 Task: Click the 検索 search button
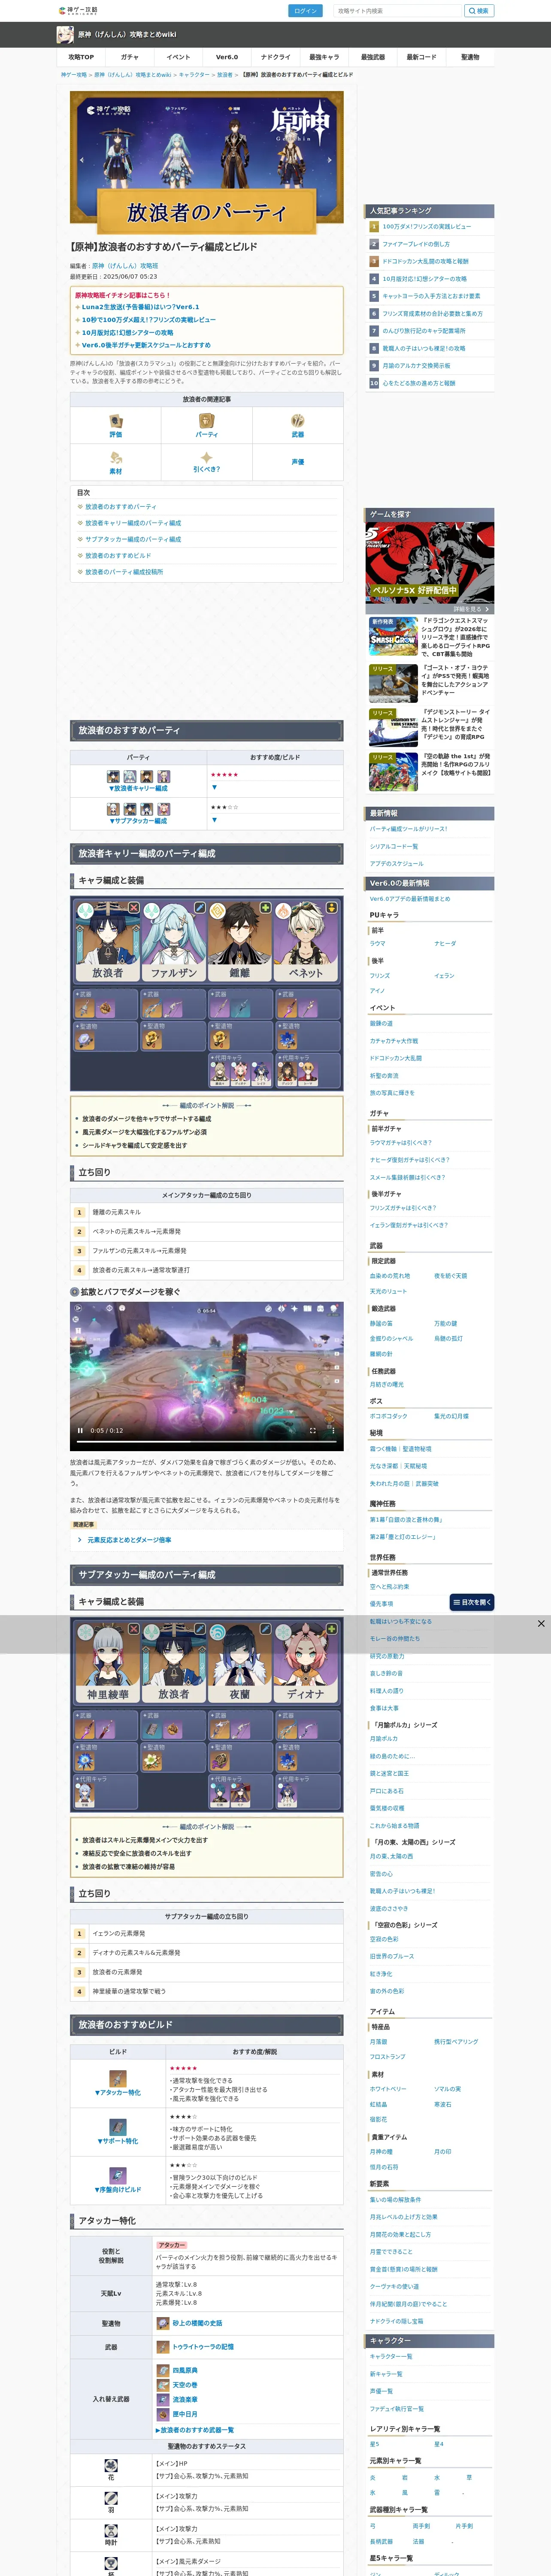(x=479, y=11)
